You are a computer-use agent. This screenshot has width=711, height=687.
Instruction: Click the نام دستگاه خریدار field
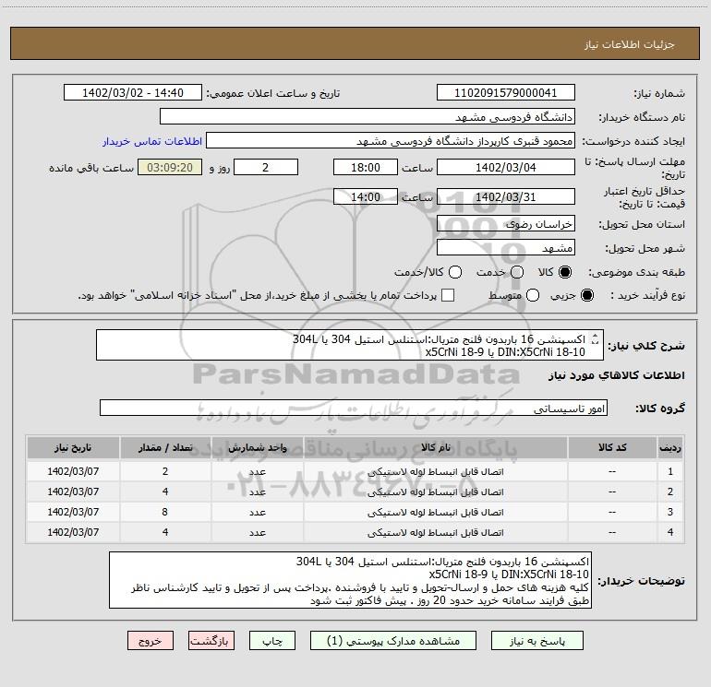click(x=368, y=116)
